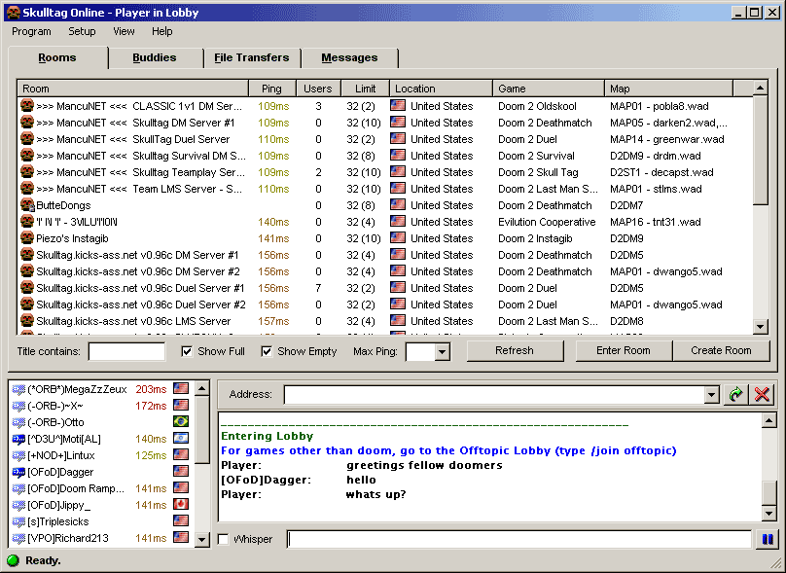Click the green connect arrow beside Address
The width and height of the screenshot is (786, 573).
click(736, 394)
